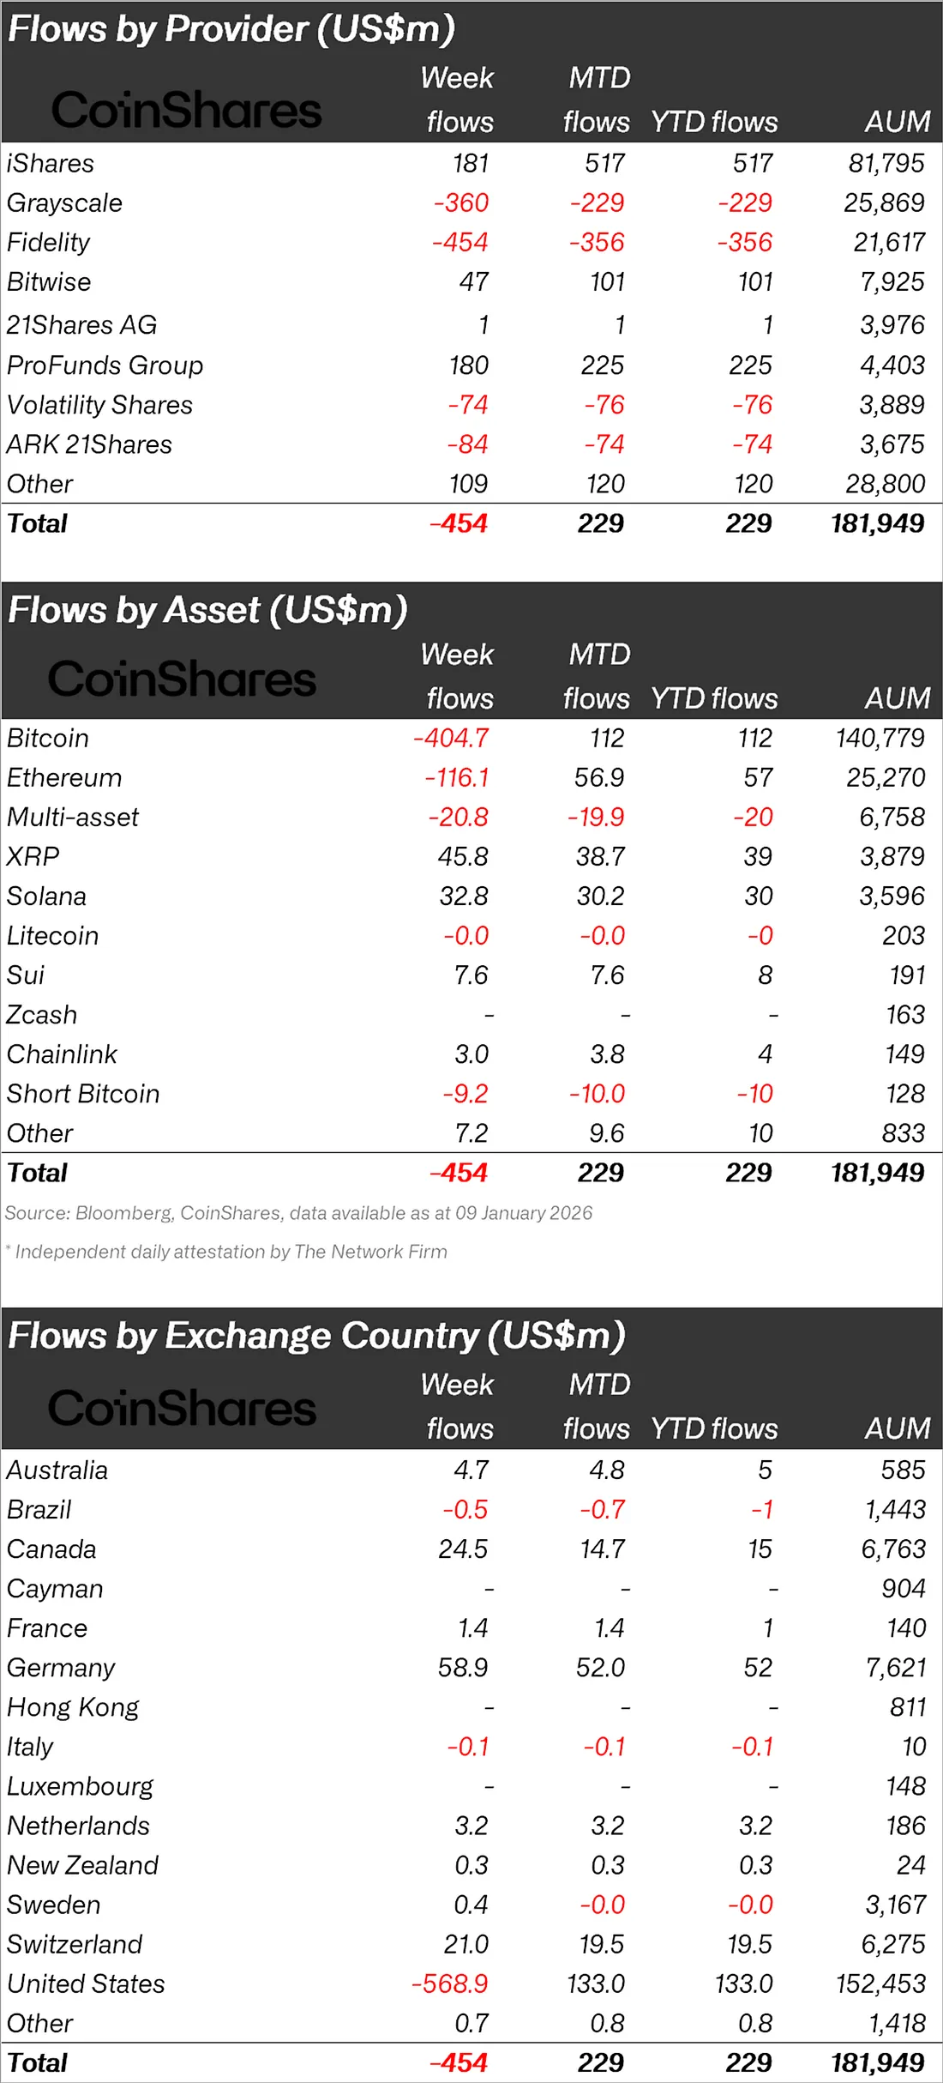Click AUM column header in the provider table

coord(897,122)
